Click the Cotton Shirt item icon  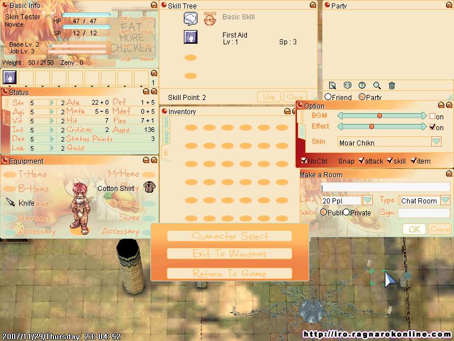pyautogui.click(x=149, y=188)
